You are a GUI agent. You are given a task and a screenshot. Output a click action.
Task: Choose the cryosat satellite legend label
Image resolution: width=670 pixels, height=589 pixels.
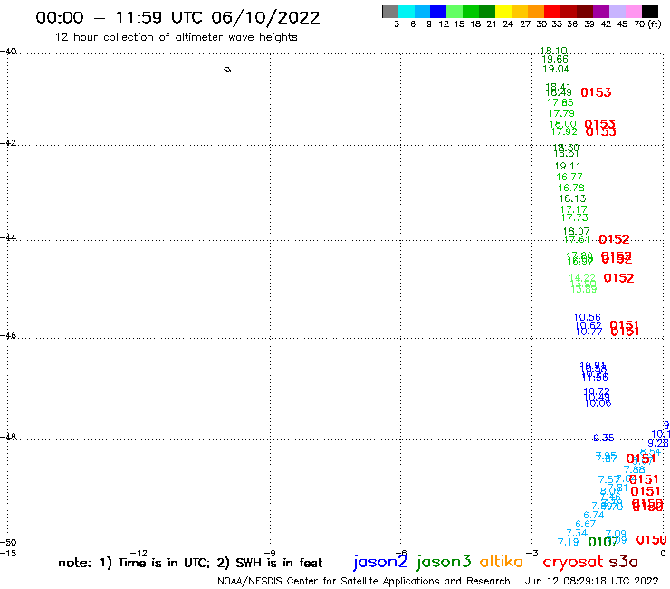572,563
